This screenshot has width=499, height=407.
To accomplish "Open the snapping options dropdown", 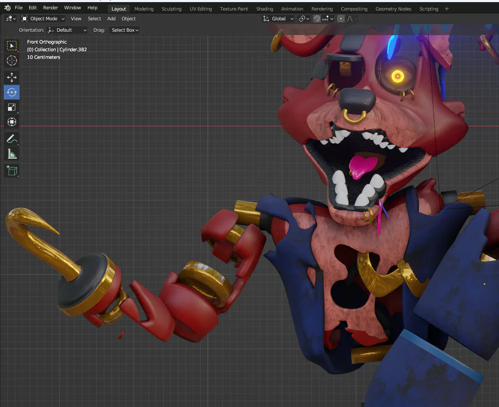I will tap(328, 19).
